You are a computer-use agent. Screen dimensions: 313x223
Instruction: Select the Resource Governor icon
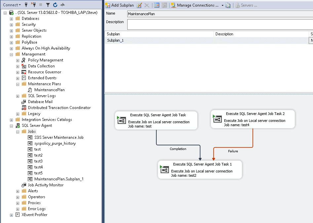point(24,72)
